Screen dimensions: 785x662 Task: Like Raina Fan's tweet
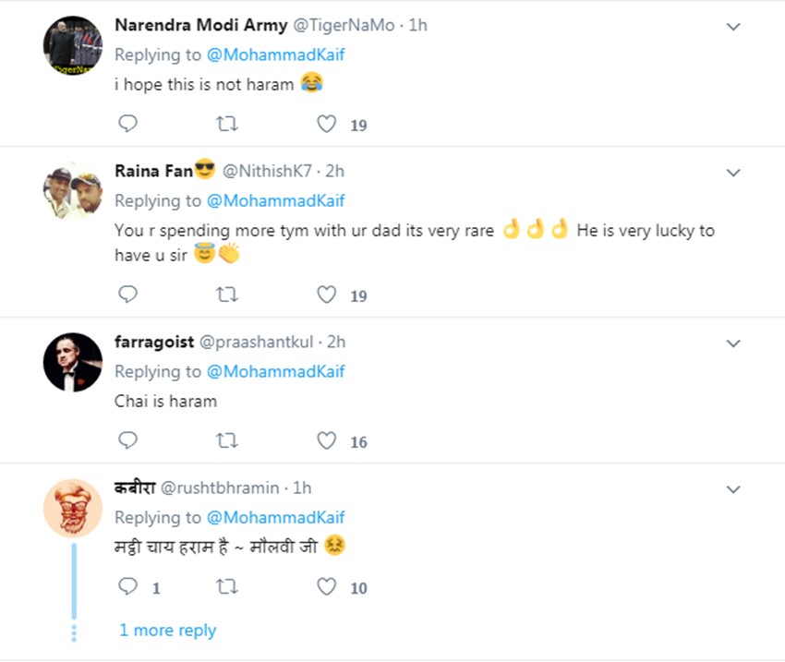tap(326, 295)
